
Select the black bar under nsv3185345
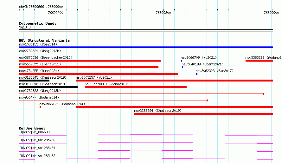click(34, 81)
